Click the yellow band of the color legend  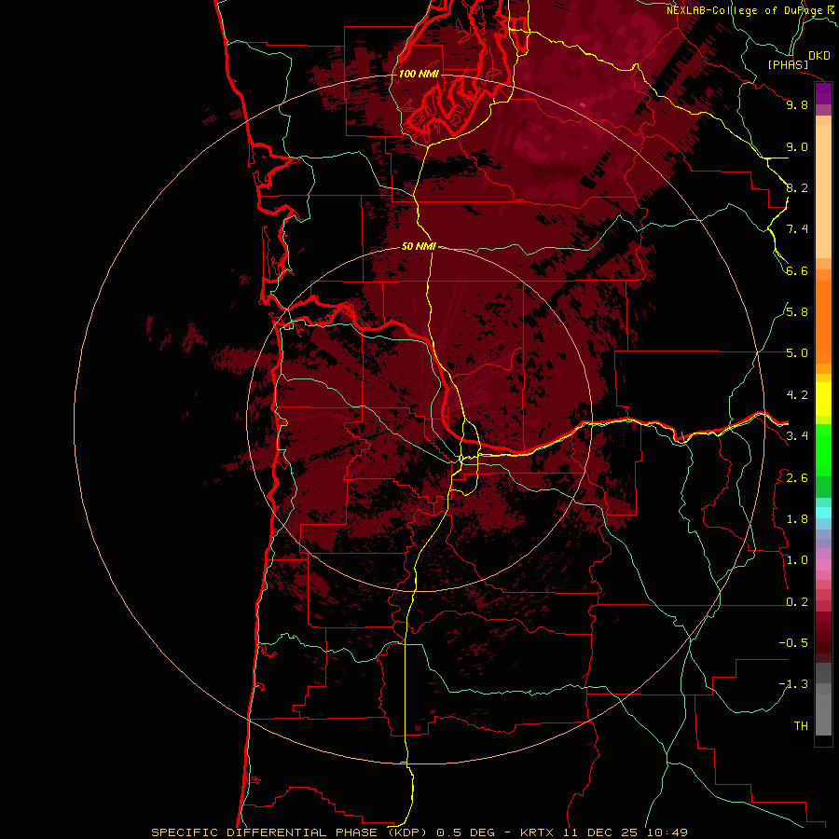pos(823,399)
